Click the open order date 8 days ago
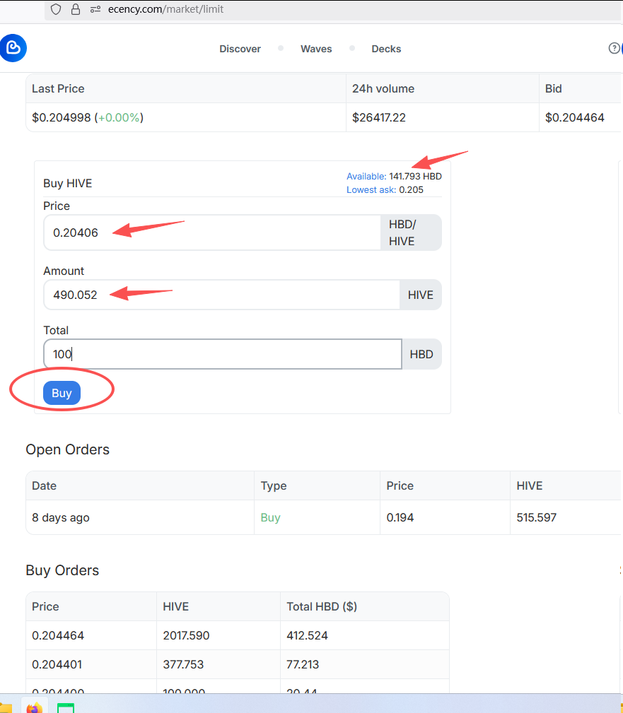623x713 pixels. coord(61,517)
